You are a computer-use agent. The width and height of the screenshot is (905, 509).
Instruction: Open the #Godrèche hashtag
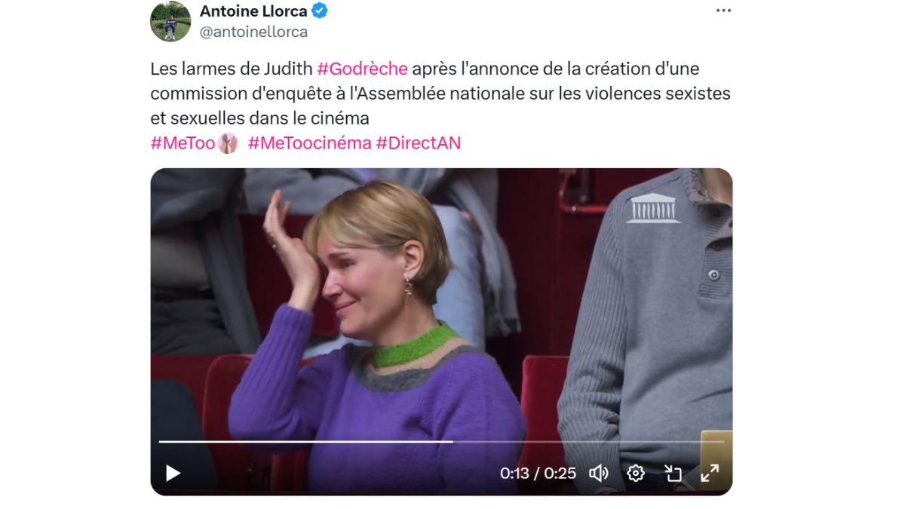click(362, 69)
